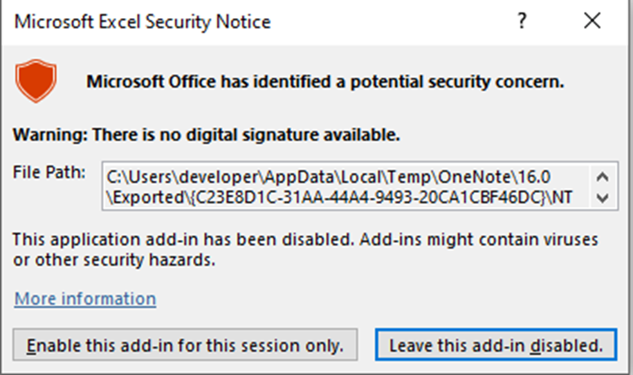The width and height of the screenshot is (633, 375).
Task: Click the no digital signature warning text
Action: [x=206, y=135]
